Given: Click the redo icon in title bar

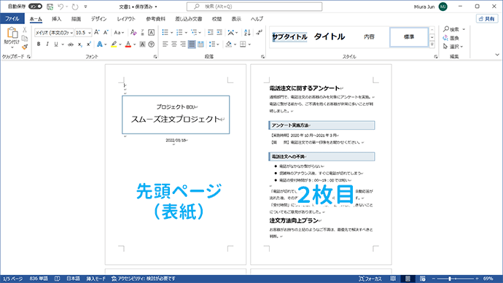Looking at the screenshot, I should coord(75,7).
